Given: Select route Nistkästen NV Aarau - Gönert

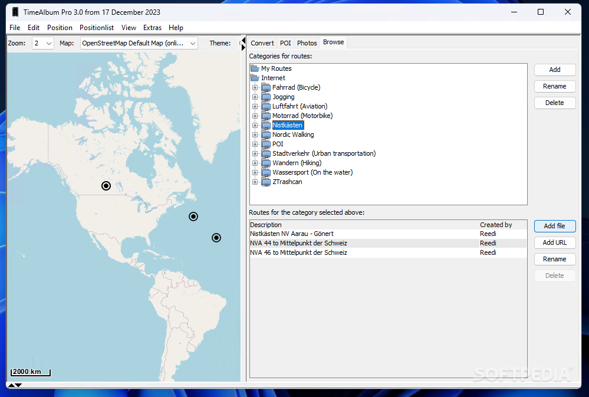Looking at the screenshot, I should tap(388, 234).
